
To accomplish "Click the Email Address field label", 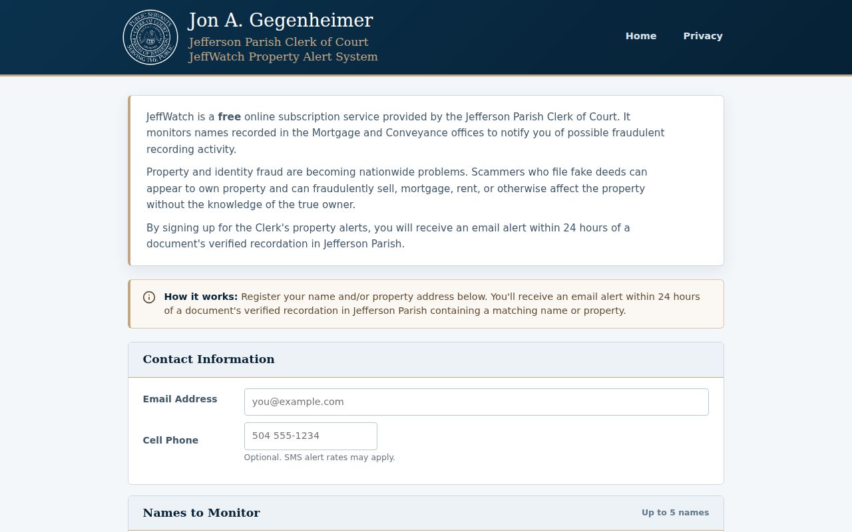I will (180, 399).
